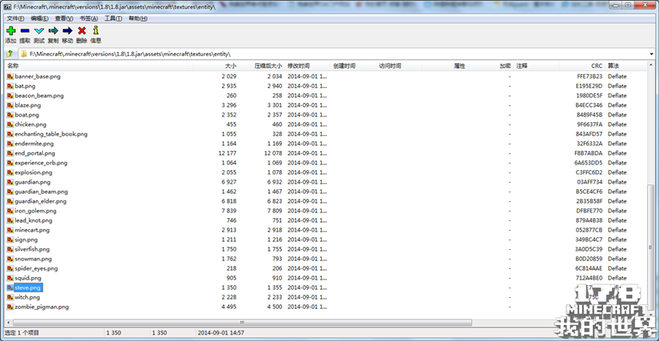Open the View (查看) menu

tap(64, 18)
